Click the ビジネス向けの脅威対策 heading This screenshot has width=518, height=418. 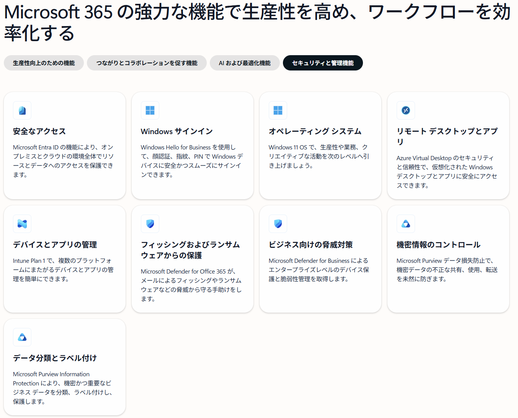tap(311, 245)
